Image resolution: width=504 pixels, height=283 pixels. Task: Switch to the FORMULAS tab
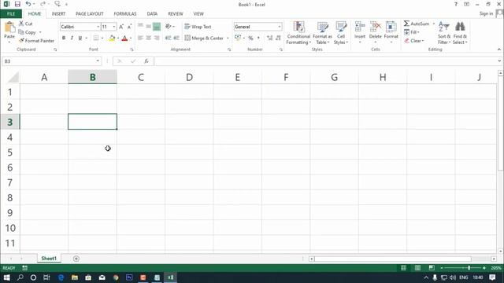(125, 14)
